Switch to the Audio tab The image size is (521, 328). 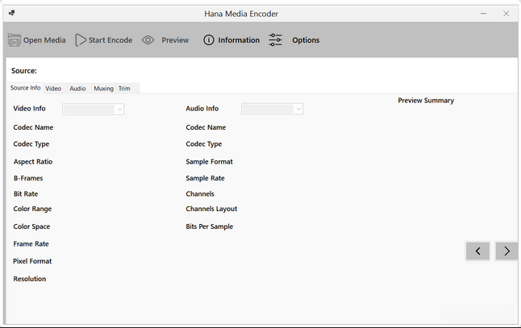point(77,89)
